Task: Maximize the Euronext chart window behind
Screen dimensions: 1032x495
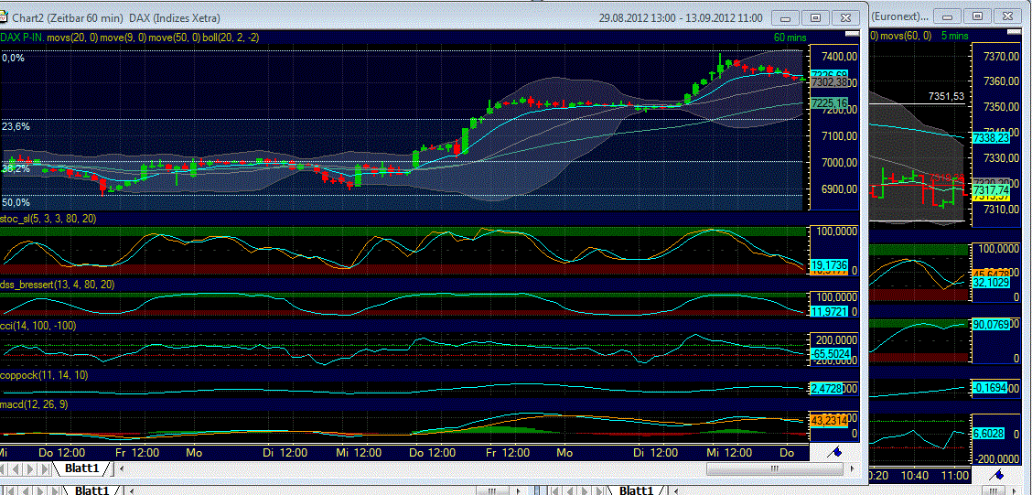Action: pyautogui.click(x=977, y=16)
